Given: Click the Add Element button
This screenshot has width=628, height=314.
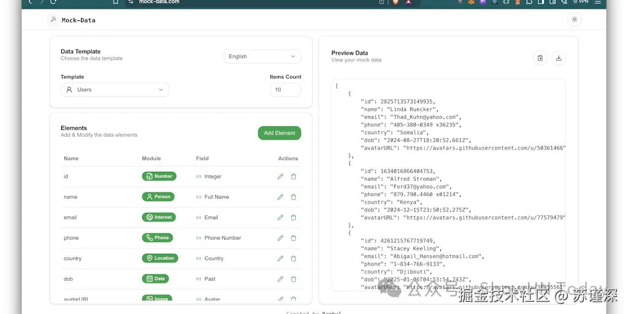Looking at the screenshot, I should click(280, 133).
